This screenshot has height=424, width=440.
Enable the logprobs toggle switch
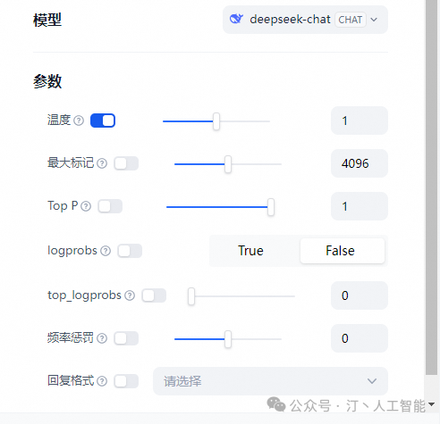click(130, 251)
